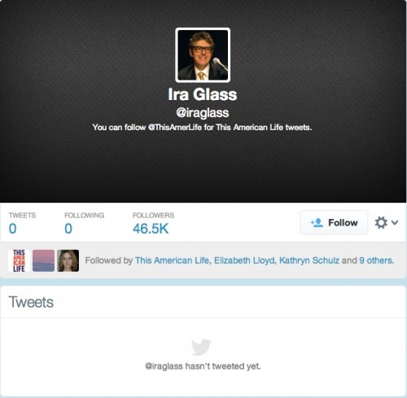
Task: Open the Kathryn Schulz follower link
Action: coord(309,260)
